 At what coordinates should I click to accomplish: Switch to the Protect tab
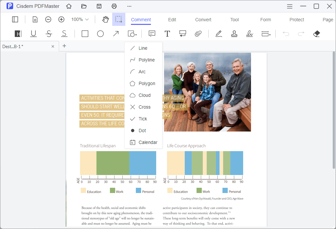297,20
